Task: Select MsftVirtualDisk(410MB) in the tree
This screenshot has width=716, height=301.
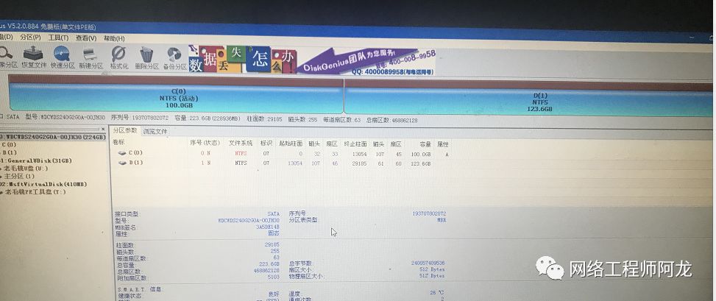Action: pyautogui.click(x=43, y=185)
